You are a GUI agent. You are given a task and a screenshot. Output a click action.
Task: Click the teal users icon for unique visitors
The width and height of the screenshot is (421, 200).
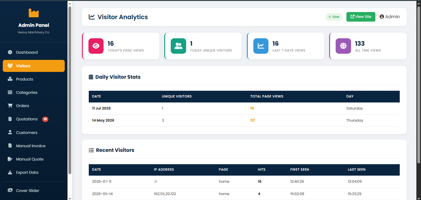click(x=178, y=46)
